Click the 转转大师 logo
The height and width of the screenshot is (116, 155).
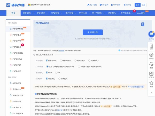click(x=16, y=5)
